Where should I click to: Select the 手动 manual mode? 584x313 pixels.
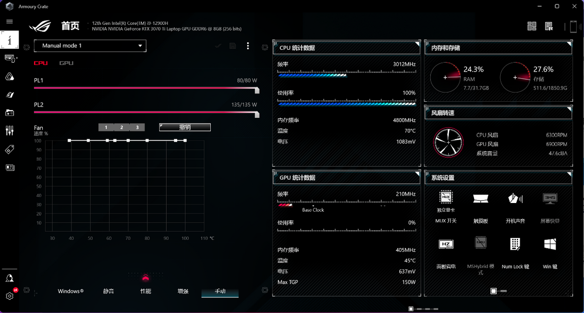(220, 291)
